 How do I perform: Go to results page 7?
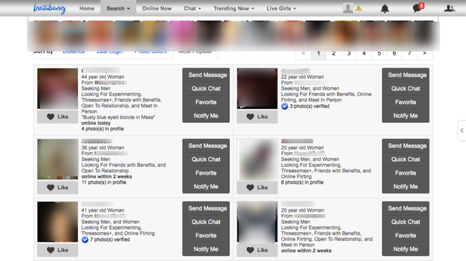(410, 53)
